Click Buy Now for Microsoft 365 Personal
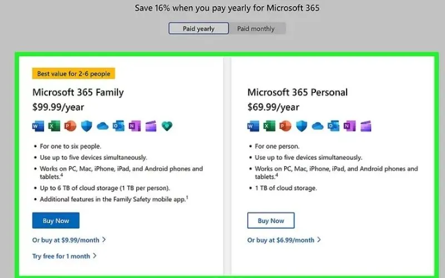Image resolution: width=445 pixels, height=278 pixels. [271, 221]
